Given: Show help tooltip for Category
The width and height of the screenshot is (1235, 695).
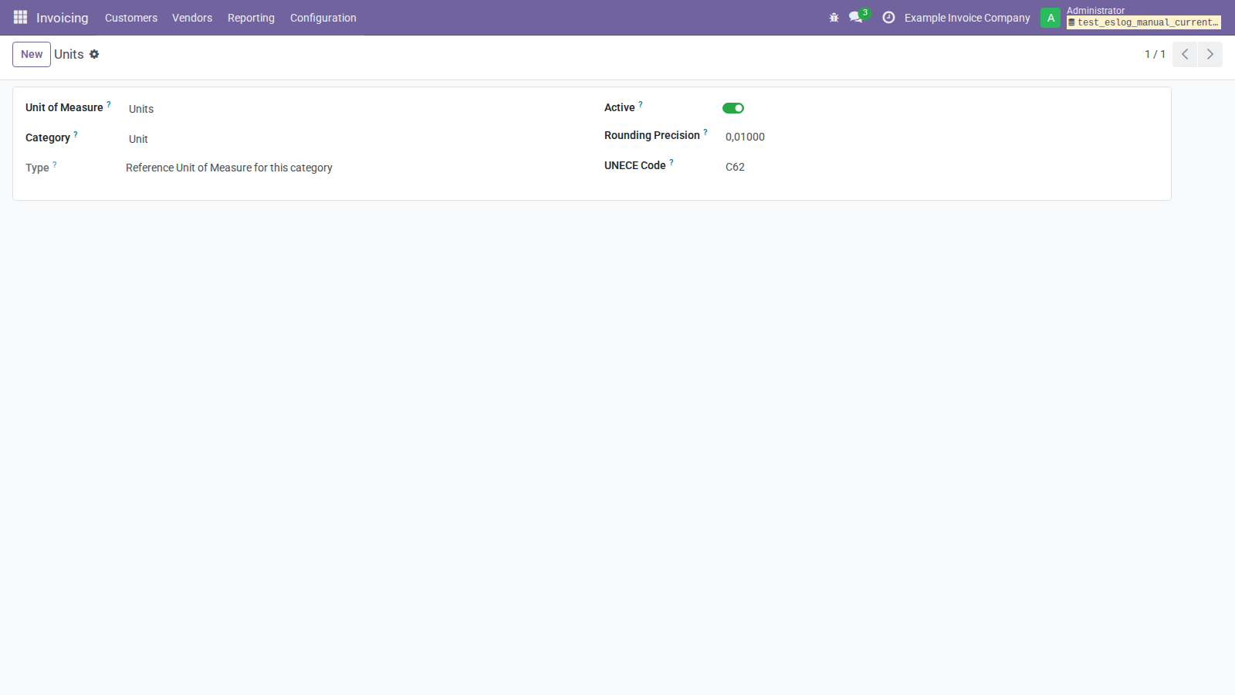Looking at the screenshot, I should point(76,134).
